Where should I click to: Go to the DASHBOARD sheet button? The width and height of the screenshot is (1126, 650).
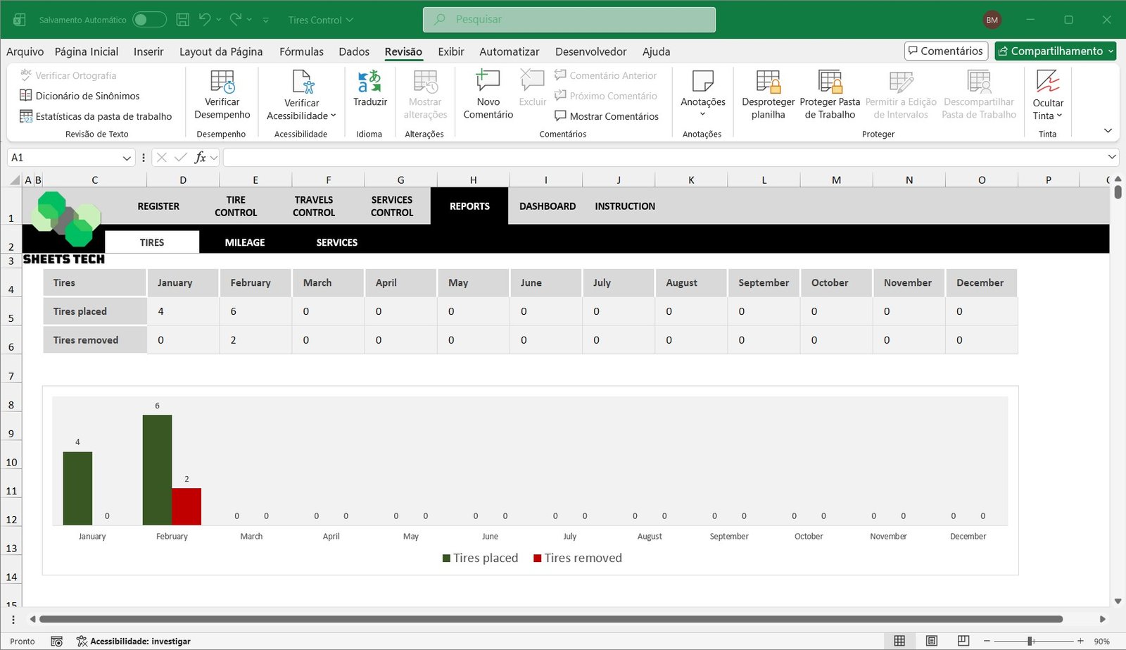547,206
